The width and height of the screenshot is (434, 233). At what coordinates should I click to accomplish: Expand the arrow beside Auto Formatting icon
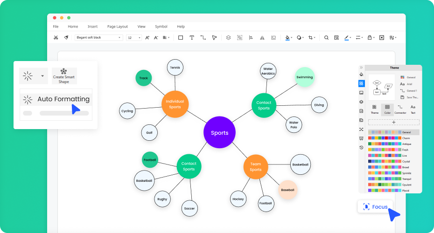(x=42, y=75)
